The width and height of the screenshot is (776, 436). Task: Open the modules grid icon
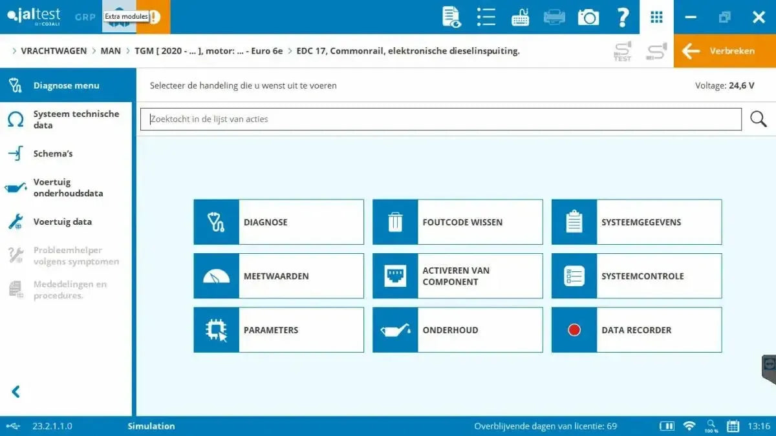coord(656,17)
